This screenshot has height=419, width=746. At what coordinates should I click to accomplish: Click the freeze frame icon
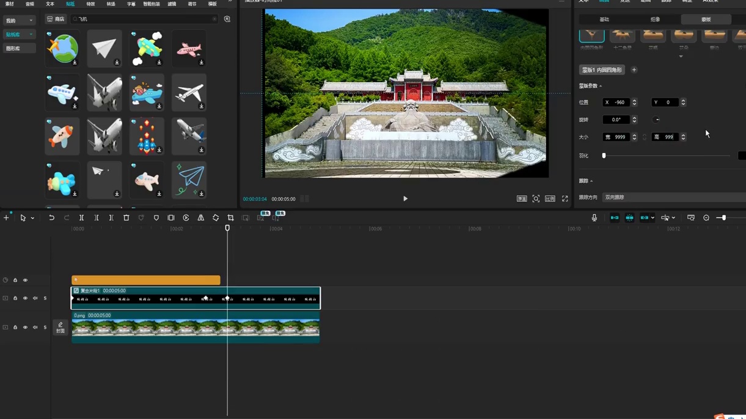(x=171, y=218)
